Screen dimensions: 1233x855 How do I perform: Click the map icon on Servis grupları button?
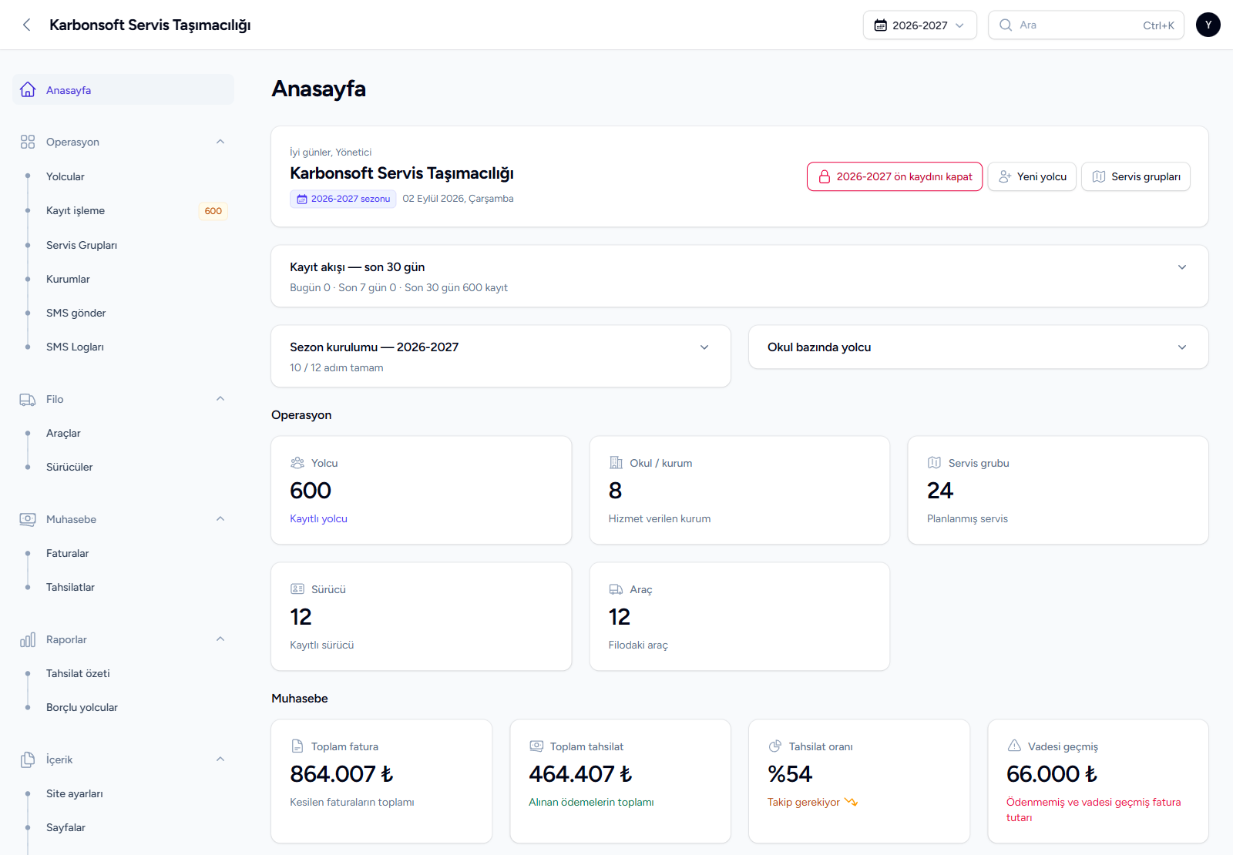click(1099, 176)
